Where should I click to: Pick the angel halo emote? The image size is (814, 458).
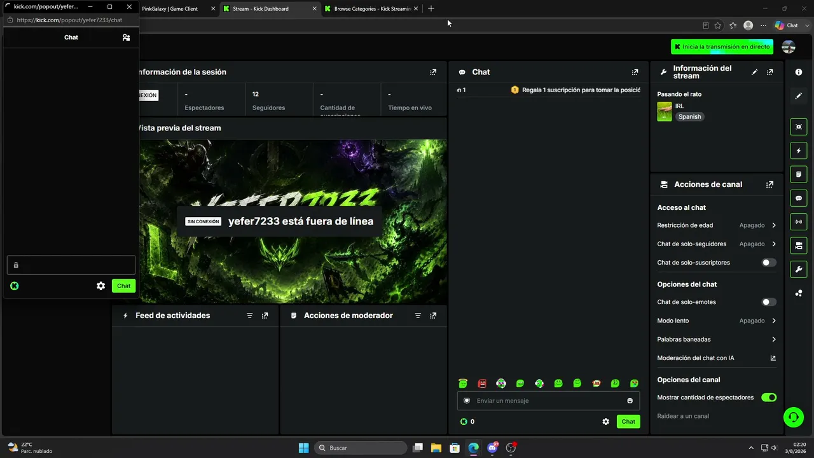(x=463, y=384)
